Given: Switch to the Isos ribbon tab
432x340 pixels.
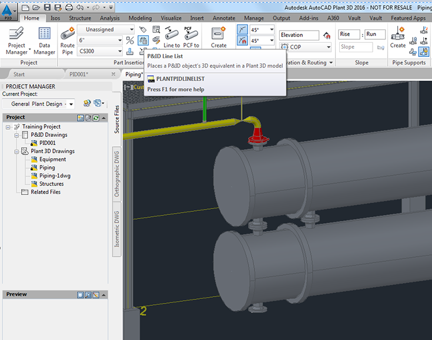Looking at the screenshot, I should (x=55, y=18).
